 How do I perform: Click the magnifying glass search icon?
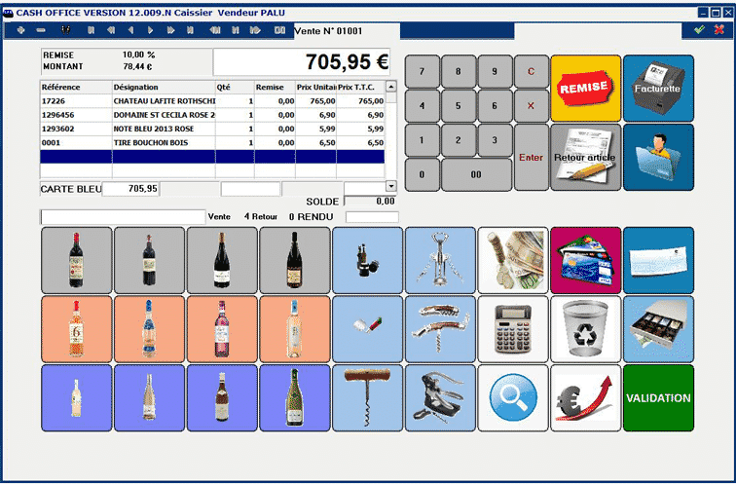coord(513,397)
